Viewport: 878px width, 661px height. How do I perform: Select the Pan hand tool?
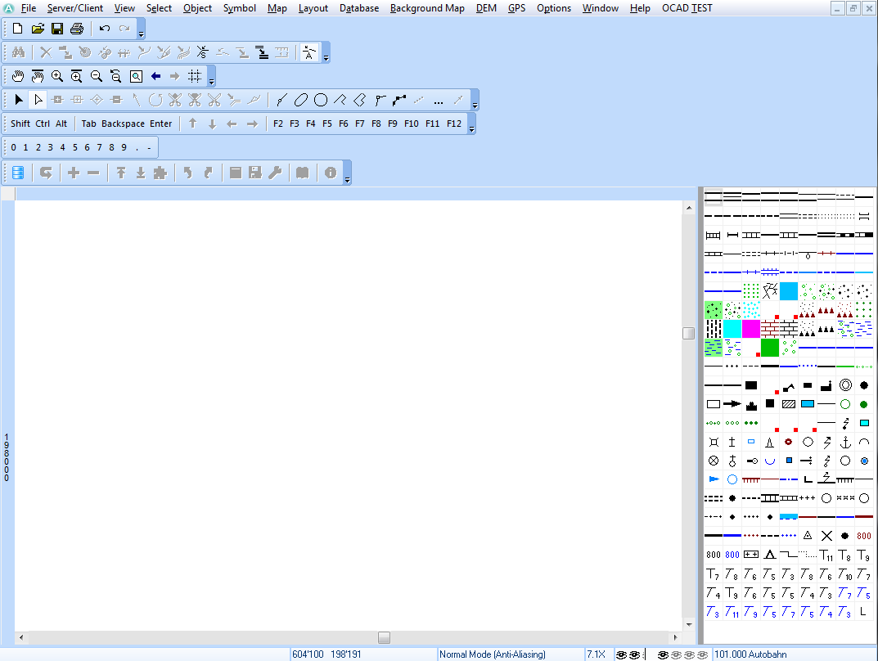coord(18,76)
